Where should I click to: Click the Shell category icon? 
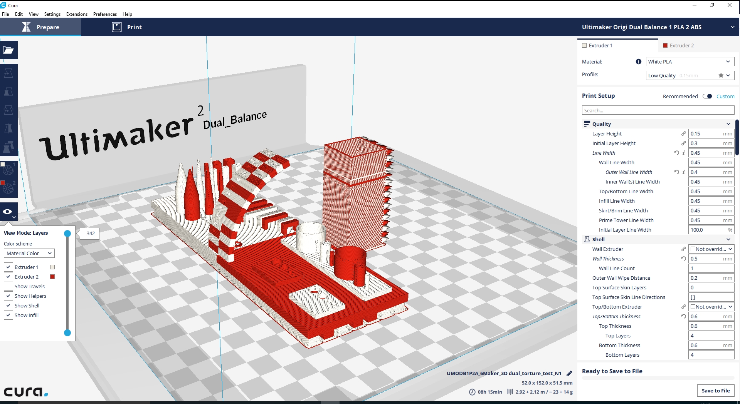click(x=587, y=239)
